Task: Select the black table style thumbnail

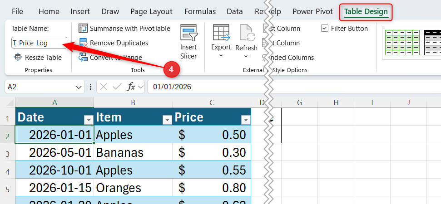Action: [432, 43]
